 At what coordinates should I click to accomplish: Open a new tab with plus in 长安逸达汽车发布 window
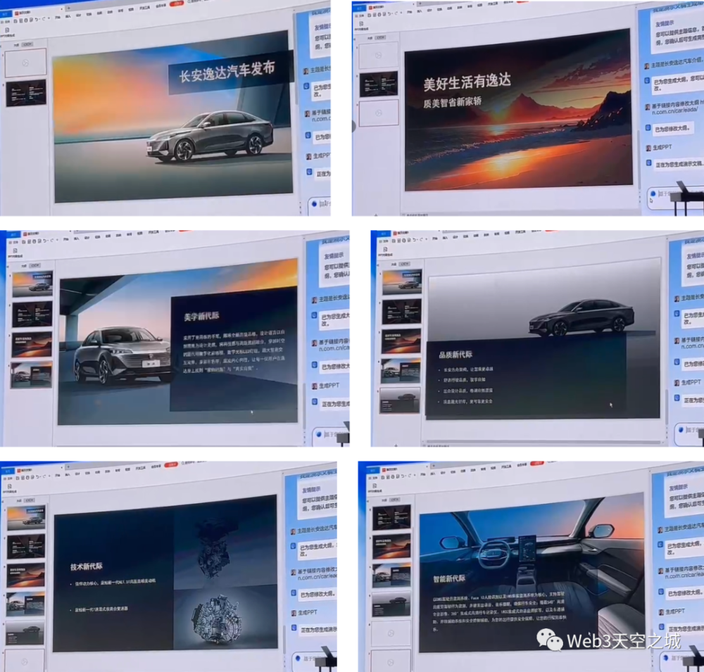click(69, 8)
